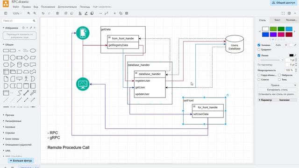Expand the Расширенные shapes section
The width and height of the screenshot is (299, 168).
pos(12,121)
